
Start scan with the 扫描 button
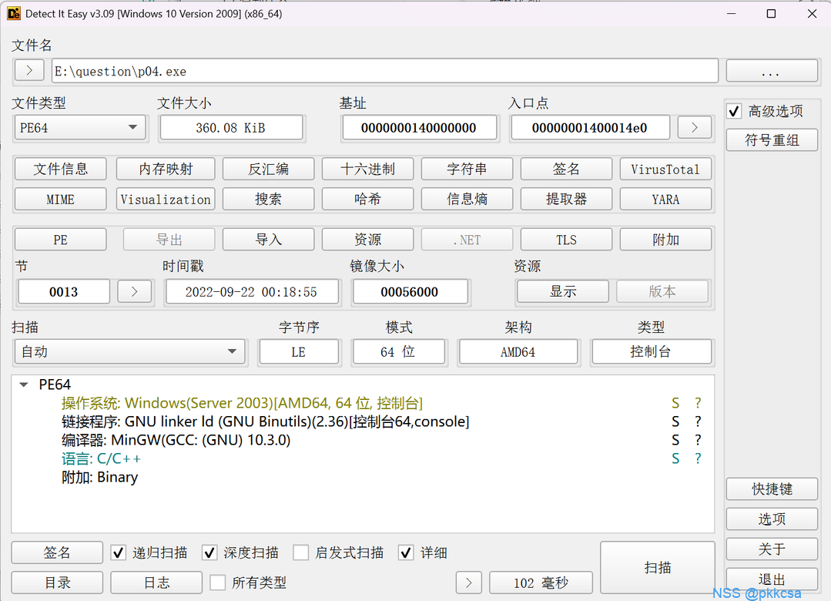pyautogui.click(x=657, y=567)
